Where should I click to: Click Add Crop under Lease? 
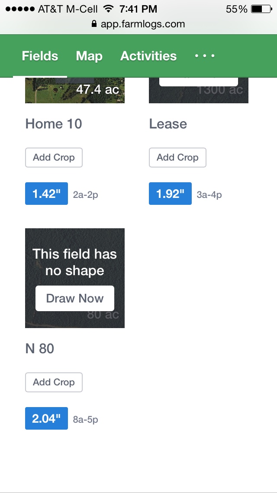pos(177,158)
